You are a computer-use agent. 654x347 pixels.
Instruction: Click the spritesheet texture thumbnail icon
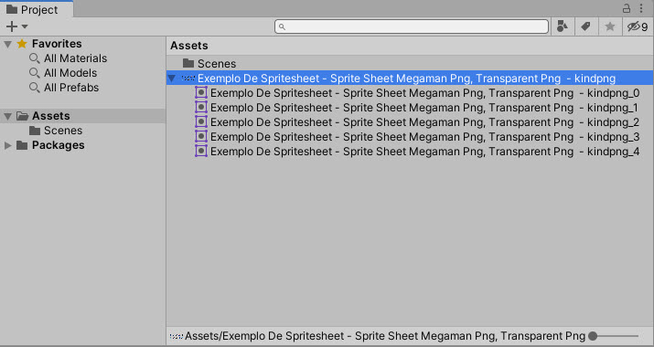(188, 79)
